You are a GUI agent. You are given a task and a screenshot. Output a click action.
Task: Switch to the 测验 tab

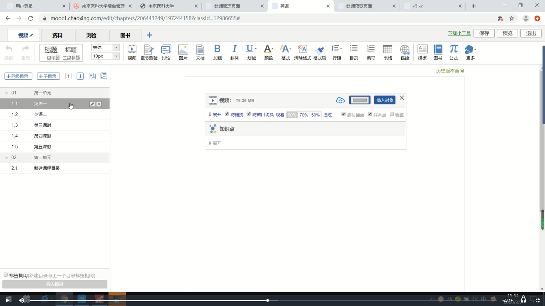[91, 35]
